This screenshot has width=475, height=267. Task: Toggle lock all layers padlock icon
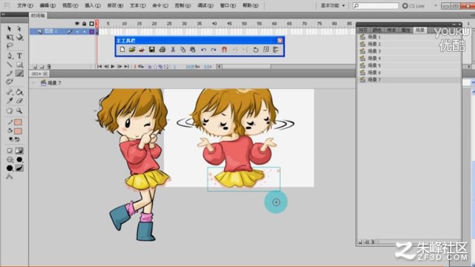(x=84, y=23)
